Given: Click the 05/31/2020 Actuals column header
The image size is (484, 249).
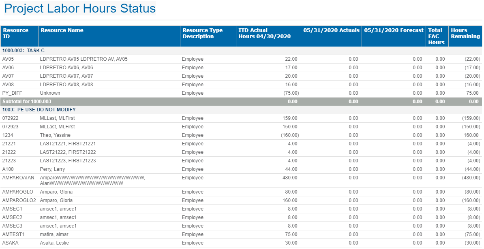Looking at the screenshot, I should 331,30.
